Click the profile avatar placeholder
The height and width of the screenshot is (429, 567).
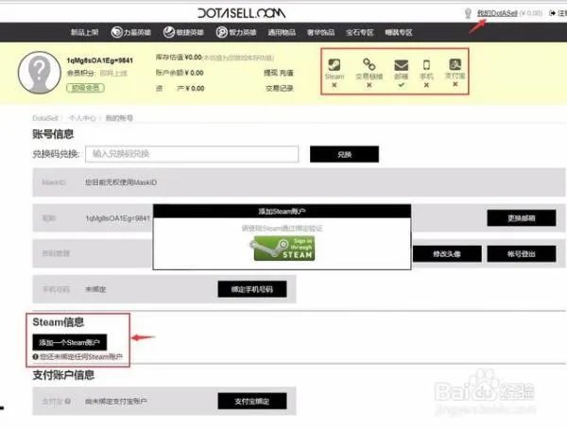tap(40, 73)
